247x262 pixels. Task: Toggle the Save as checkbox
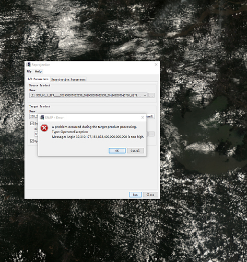coord(32,123)
